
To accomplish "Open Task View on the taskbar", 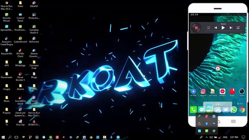I will click(x=16, y=137).
